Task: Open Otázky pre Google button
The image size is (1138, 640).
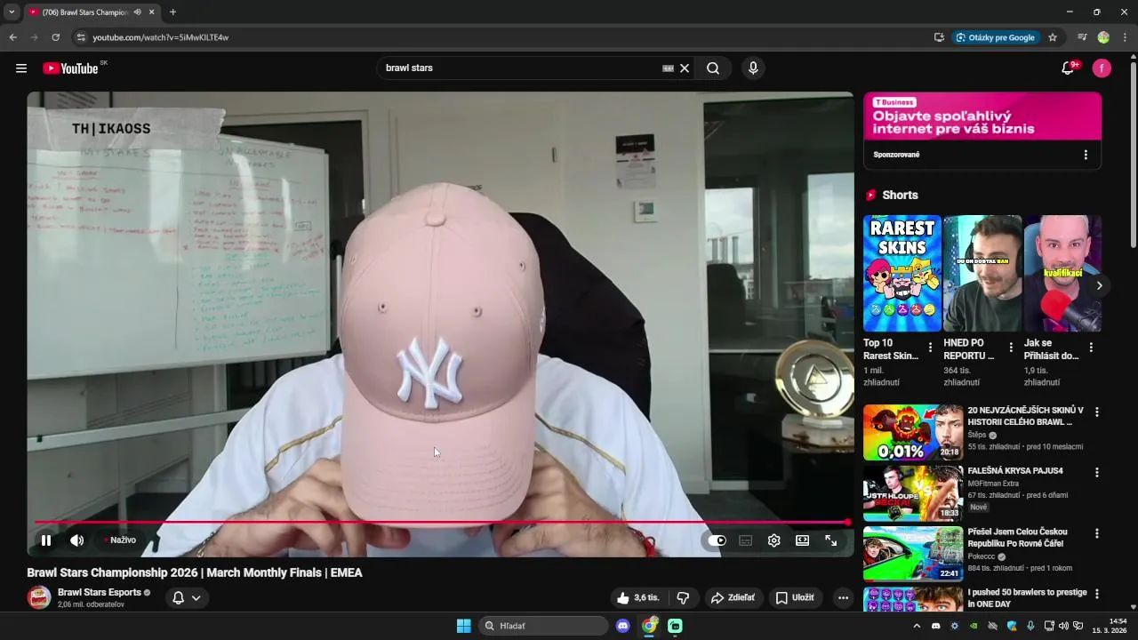Action: [x=996, y=37]
